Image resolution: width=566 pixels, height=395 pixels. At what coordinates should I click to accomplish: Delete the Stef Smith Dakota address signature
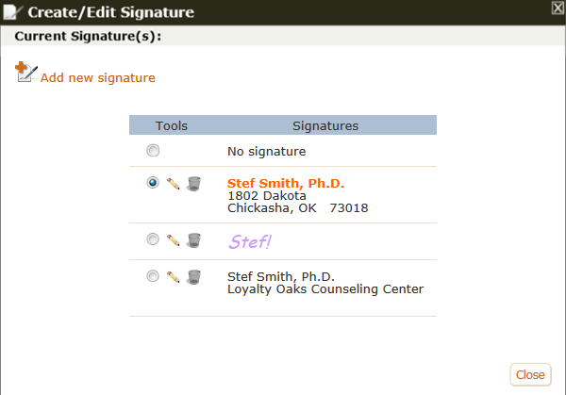(193, 184)
